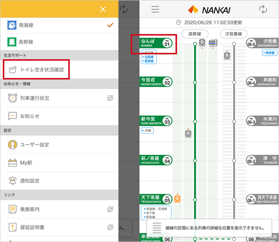Click the My駅 station sign icon
Viewport: 279px width, 242px height.
click(13, 163)
